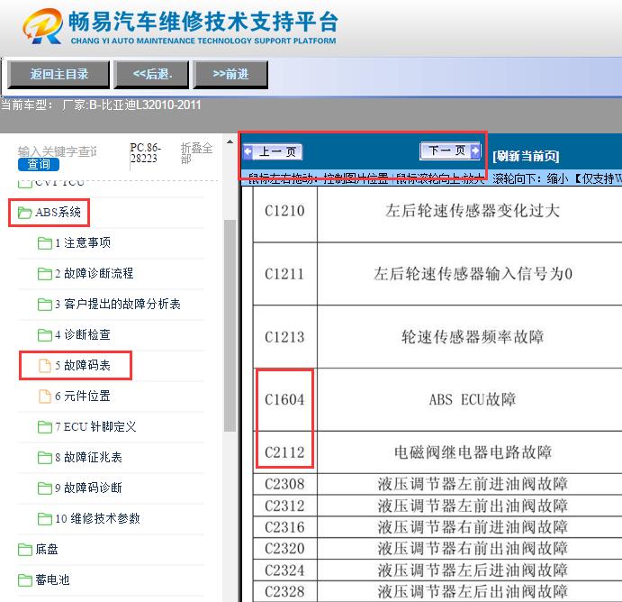Click the 轮速传感器频率故障 description
The width and height of the screenshot is (622, 602).
click(472, 337)
